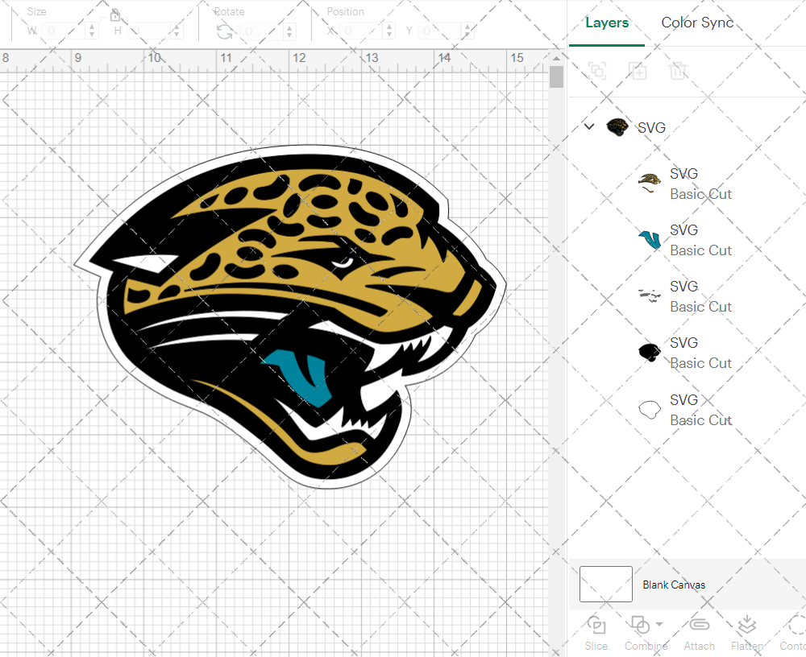Click the Rotate angle input field

click(262, 32)
